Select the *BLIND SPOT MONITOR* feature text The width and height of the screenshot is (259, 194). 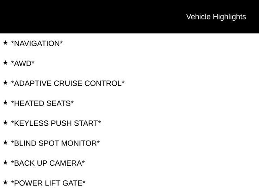tap(55, 143)
